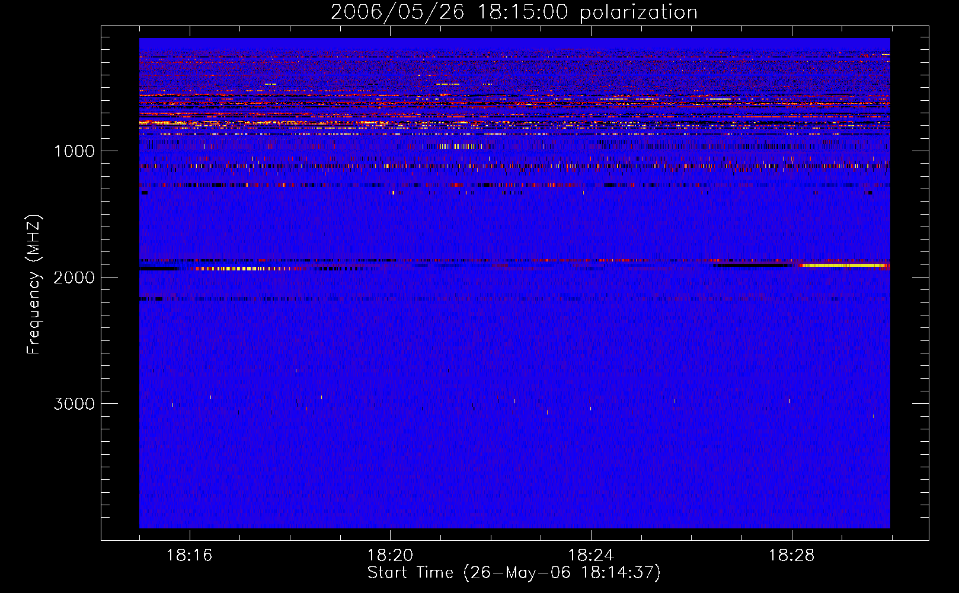
Task: Click the bright yellow emission band near 18:29
Action: (845, 265)
